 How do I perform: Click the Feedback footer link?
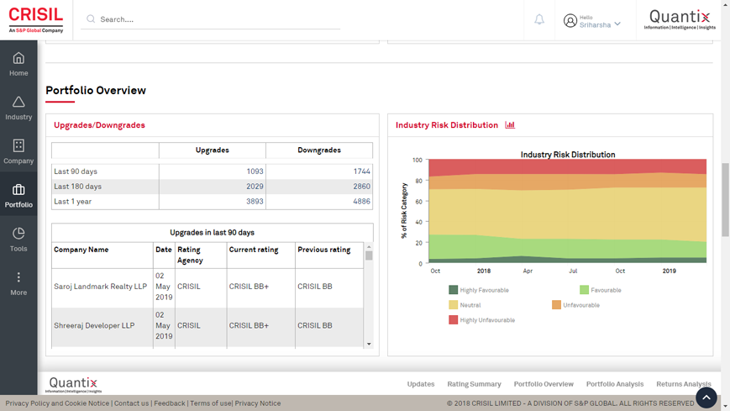click(169, 403)
